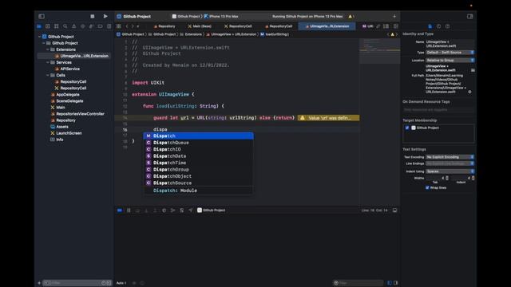Click the Extensions breadcrumb in jump bar
This screenshot has width=511, height=287.
click(x=191, y=34)
